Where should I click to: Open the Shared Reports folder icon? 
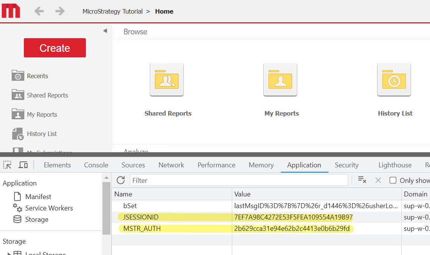tap(167, 80)
